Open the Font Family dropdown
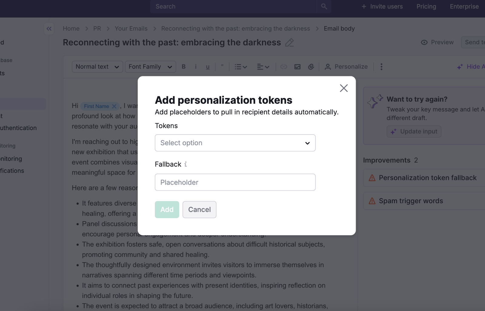This screenshot has width=485, height=311. (150, 67)
